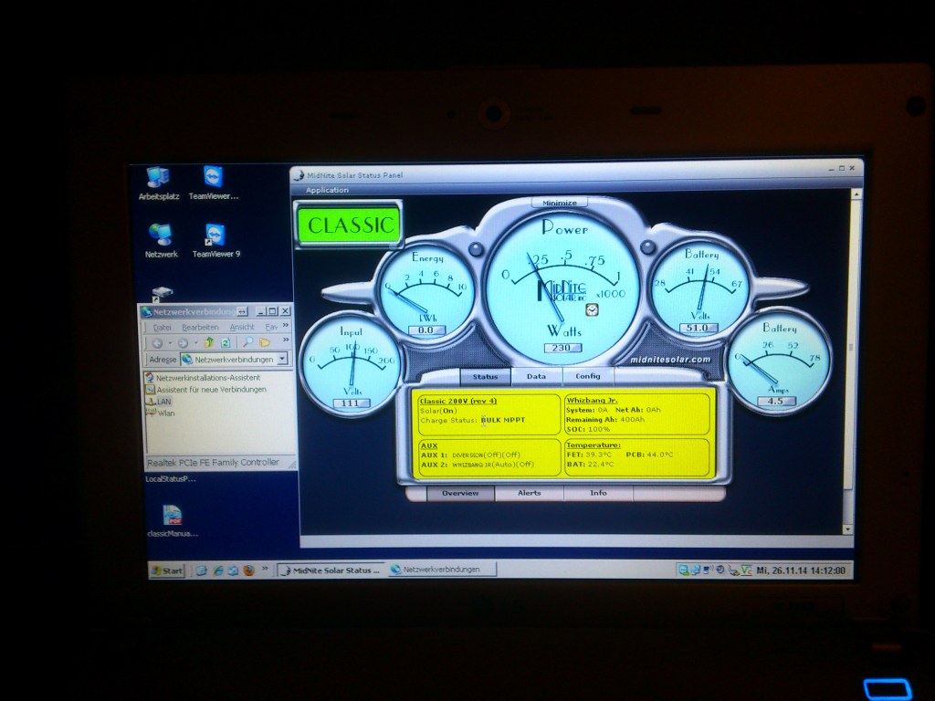The width and height of the screenshot is (935, 701).
Task: Click Show Desktop icon in quick launch
Action: point(202,570)
